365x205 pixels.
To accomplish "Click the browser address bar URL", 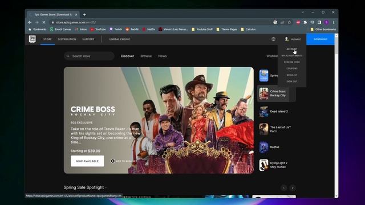I will 76,22.
